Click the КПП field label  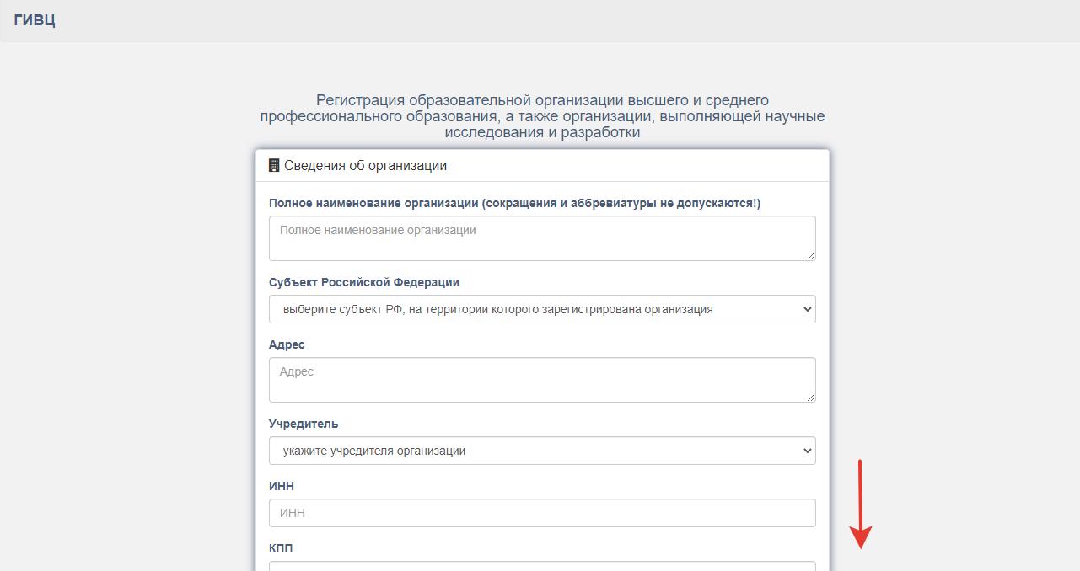[281, 548]
